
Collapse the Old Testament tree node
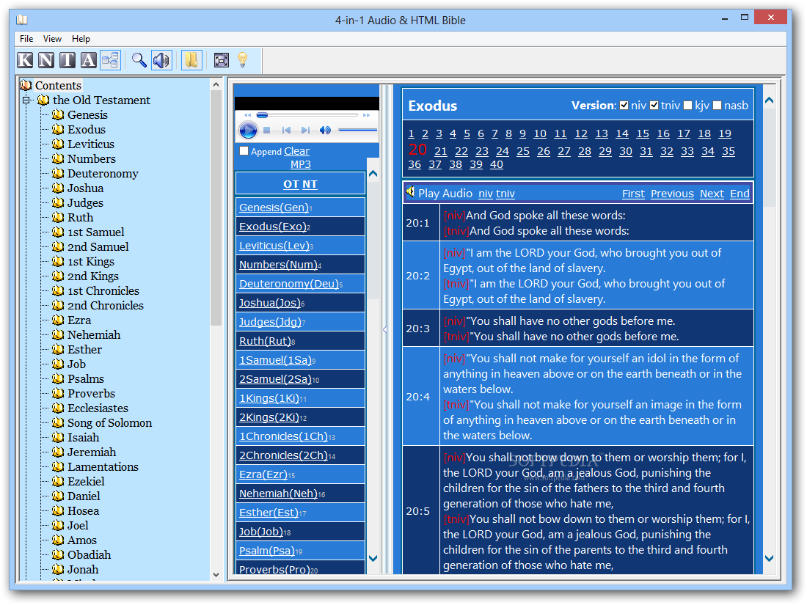click(26, 100)
